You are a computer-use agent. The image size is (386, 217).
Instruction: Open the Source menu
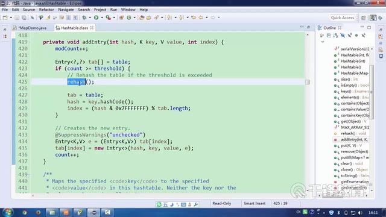click(29, 10)
